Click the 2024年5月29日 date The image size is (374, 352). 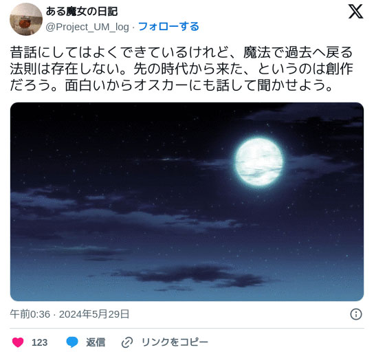pos(94,314)
